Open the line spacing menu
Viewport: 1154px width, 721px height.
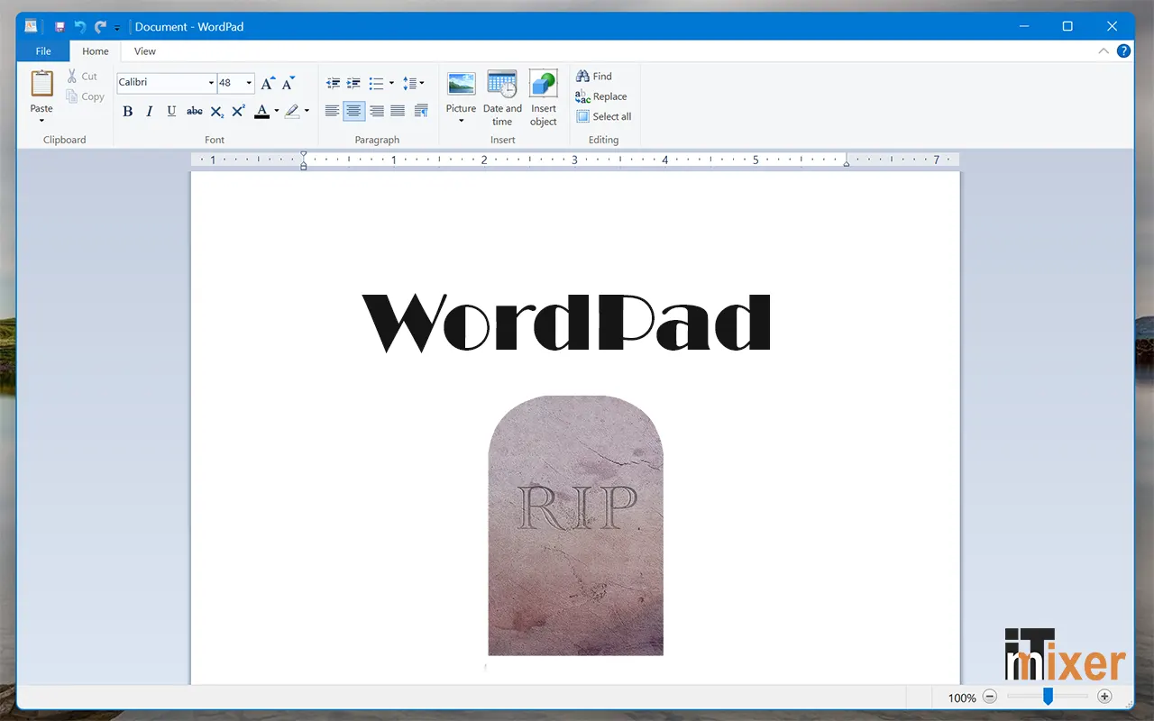[413, 83]
